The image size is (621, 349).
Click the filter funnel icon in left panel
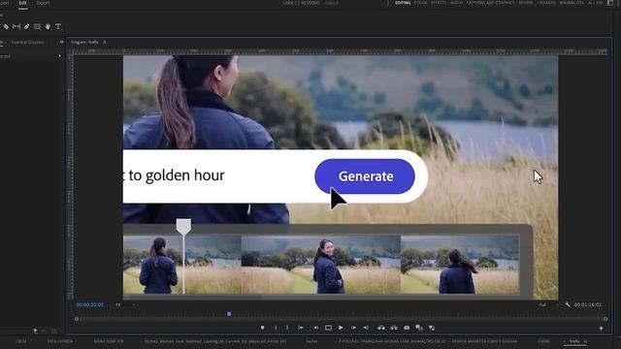(x=35, y=331)
